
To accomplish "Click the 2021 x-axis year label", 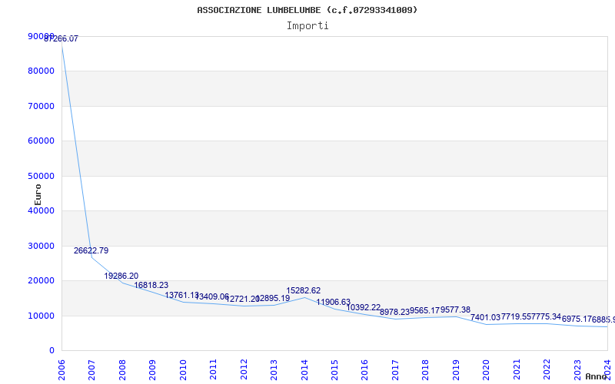I will click(516, 369).
